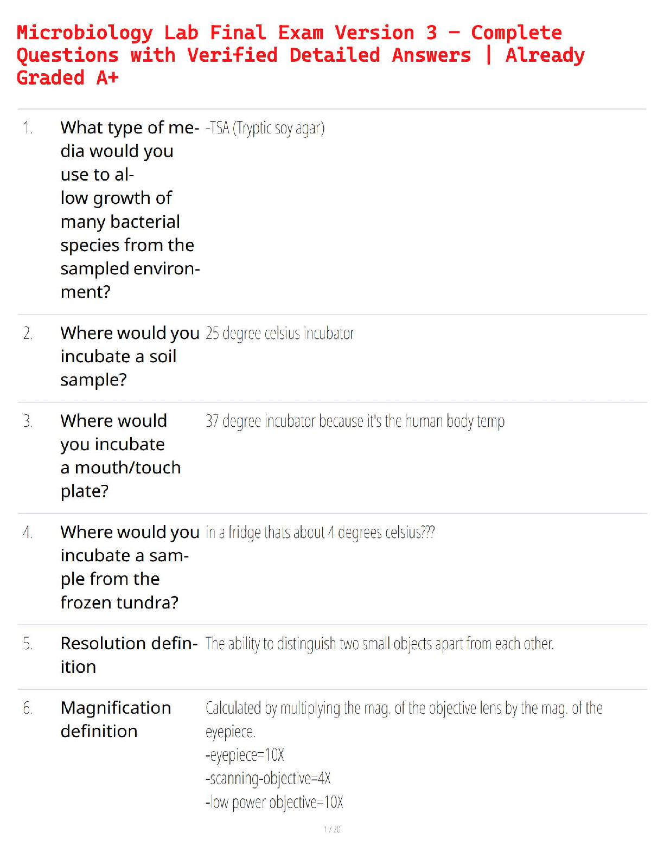Image resolution: width=664 pixels, height=859 pixels.
Task: Click the answer about distinguishing two small objects
Action: [x=379, y=644]
